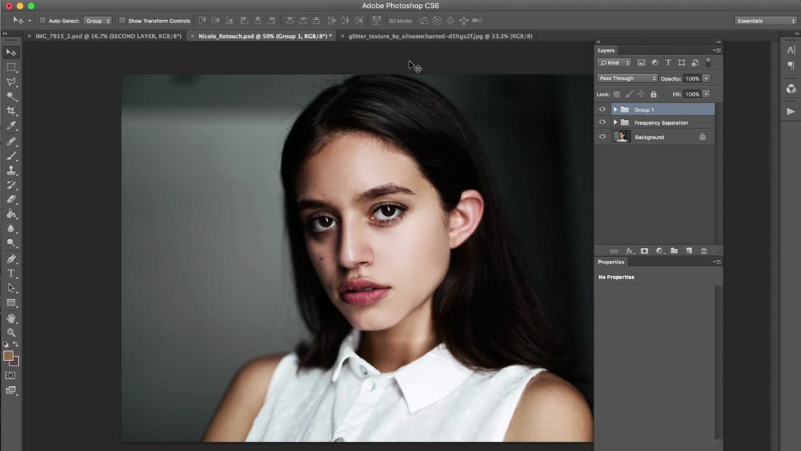Expand the Group 1 folder
The height and width of the screenshot is (451, 801).
(615, 109)
